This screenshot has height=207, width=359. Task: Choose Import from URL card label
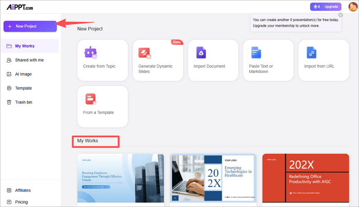319,66
